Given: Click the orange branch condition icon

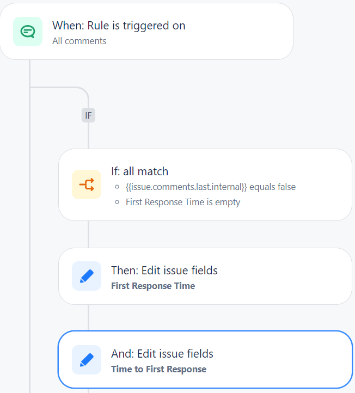Looking at the screenshot, I should 87,185.
